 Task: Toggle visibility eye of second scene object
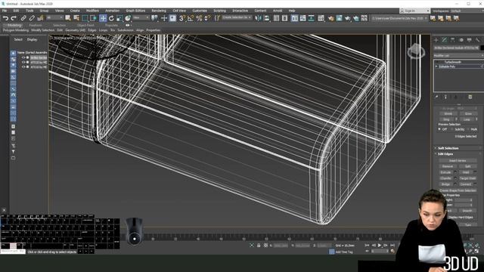coord(23,62)
